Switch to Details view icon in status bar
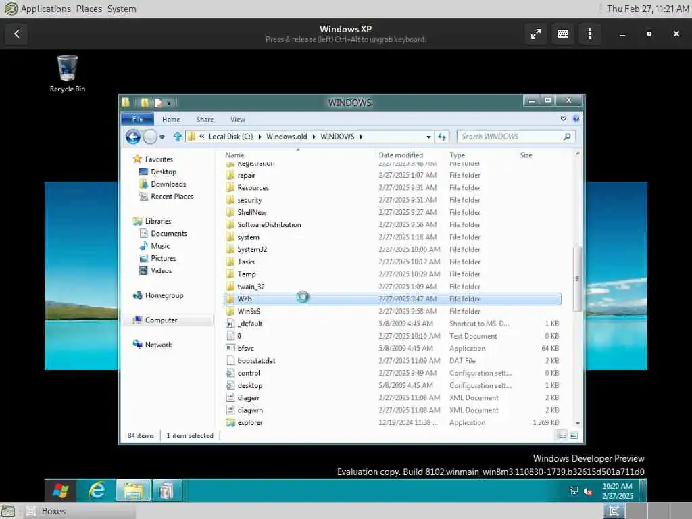692x519 pixels. point(562,435)
